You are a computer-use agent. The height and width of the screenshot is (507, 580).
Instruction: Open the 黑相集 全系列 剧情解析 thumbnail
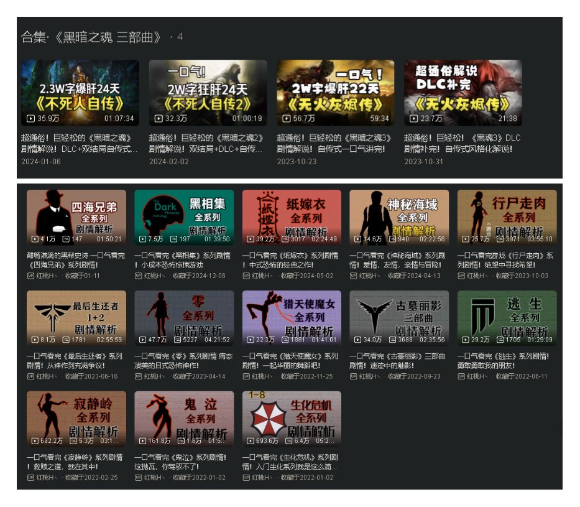[x=184, y=218]
